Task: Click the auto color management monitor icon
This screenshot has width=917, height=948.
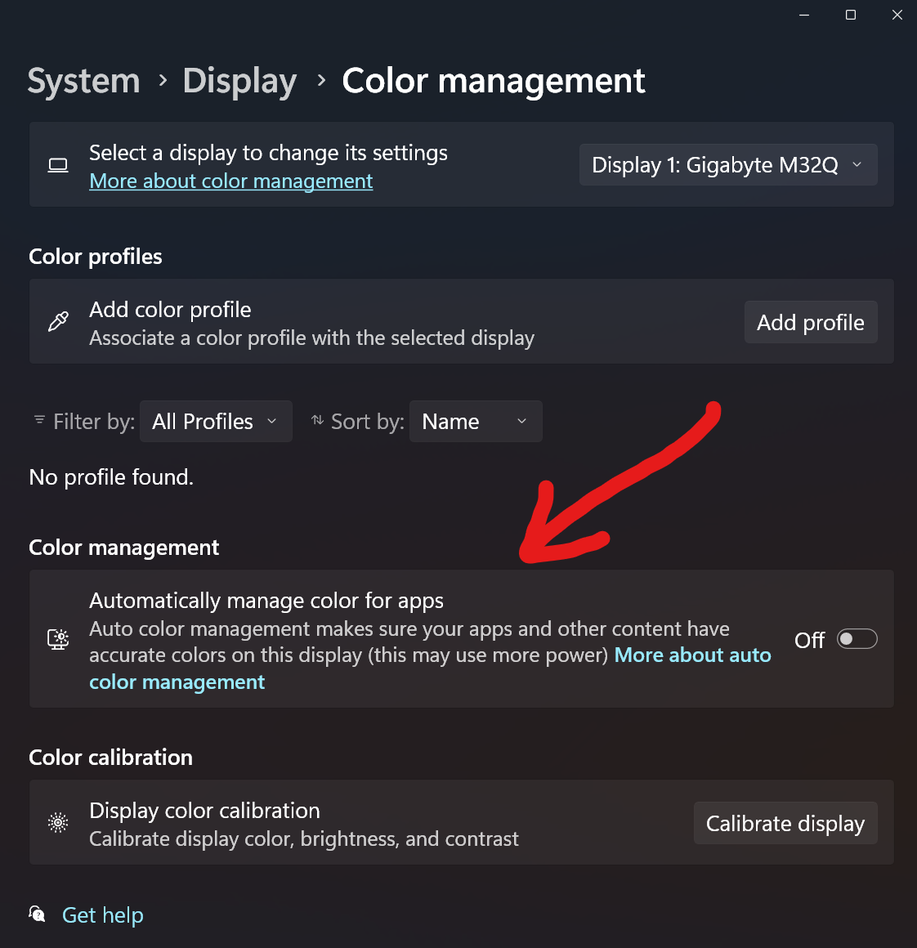Action: [x=58, y=639]
